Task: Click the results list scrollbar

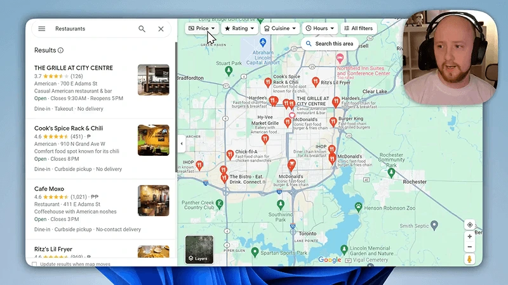Action: pyautogui.click(x=177, y=106)
